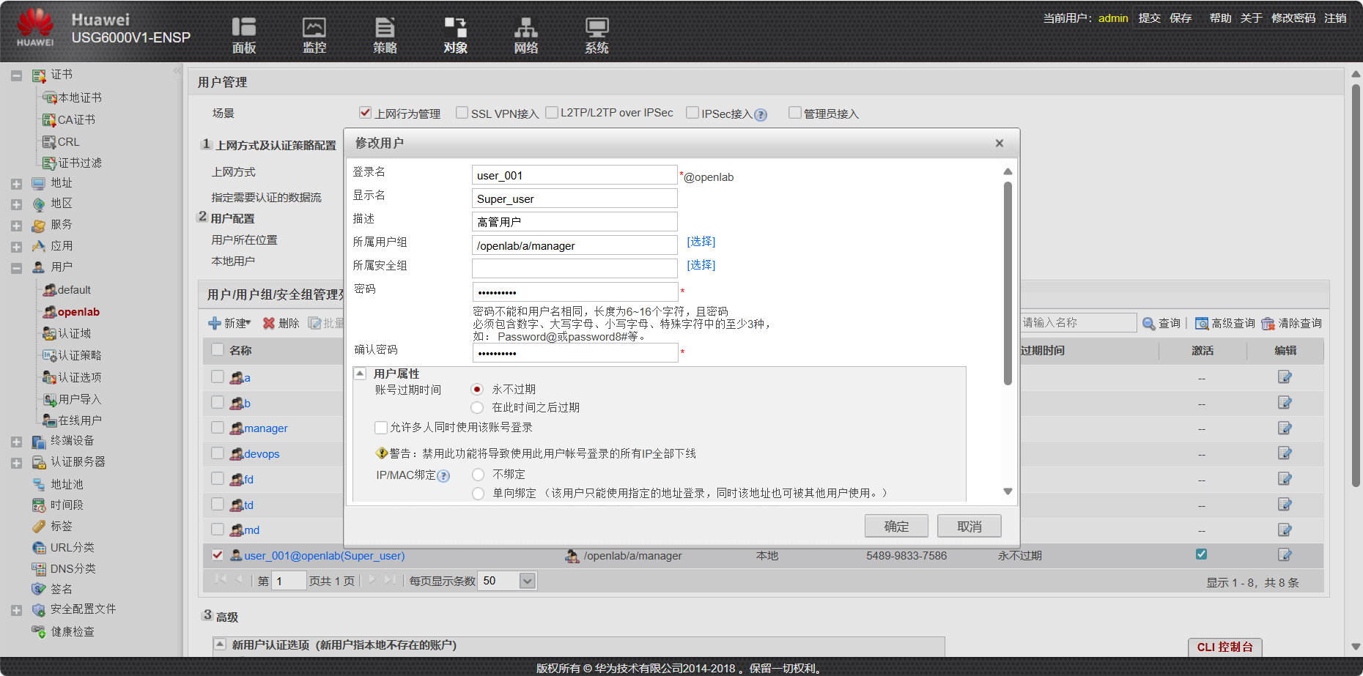Open the CLI 控制台 button
Viewport: 1363px width, 676px height.
(1225, 647)
